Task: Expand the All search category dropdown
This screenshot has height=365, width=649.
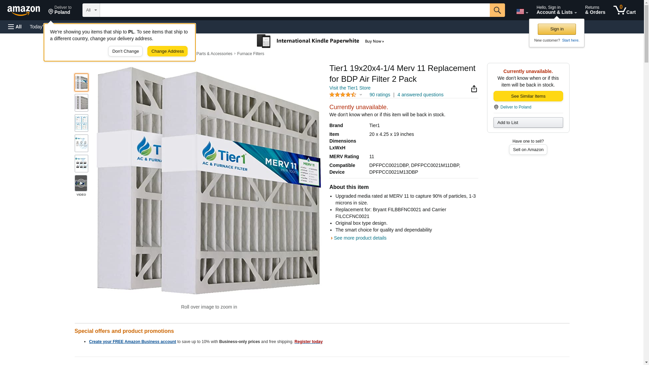Action: [91, 10]
